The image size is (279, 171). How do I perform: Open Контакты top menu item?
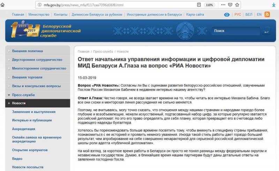point(61,15)
